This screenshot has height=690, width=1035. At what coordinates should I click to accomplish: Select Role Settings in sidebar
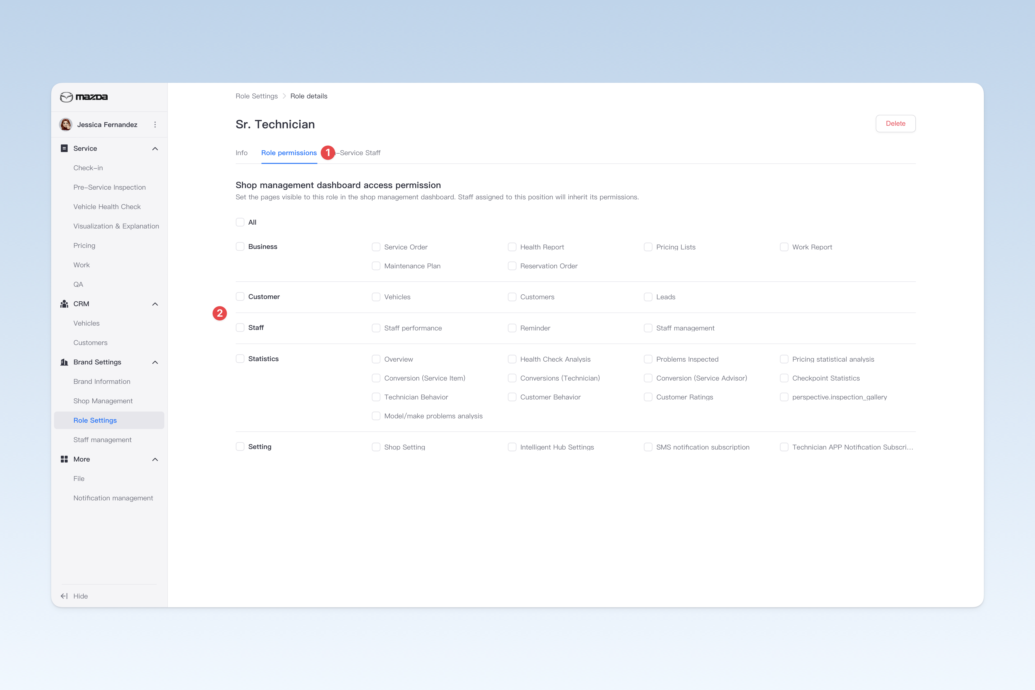pyautogui.click(x=109, y=420)
